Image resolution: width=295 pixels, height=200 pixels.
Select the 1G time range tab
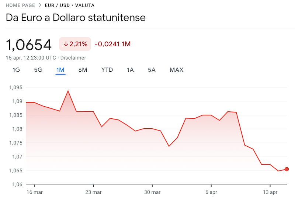click(x=16, y=70)
